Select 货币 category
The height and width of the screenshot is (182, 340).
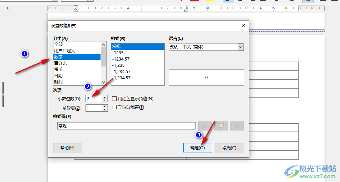[x=77, y=69]
